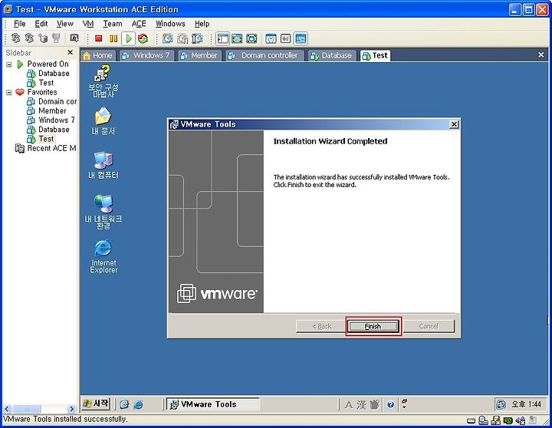
Task: Open the View menu
Action: click(x=64, y=24)
